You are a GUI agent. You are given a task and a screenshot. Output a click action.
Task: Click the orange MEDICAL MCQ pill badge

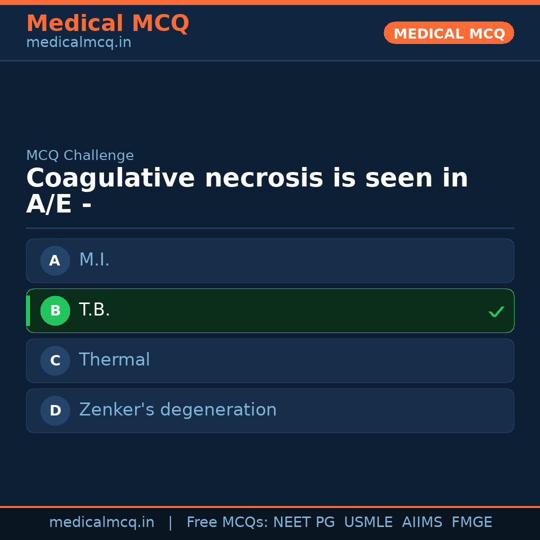click(448, 33)
